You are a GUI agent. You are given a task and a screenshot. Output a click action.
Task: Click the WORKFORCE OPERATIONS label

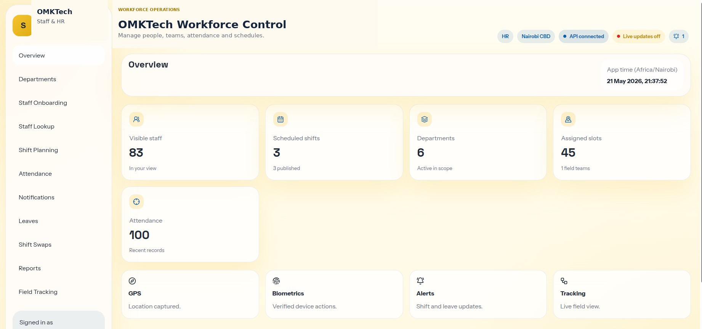tap(149, 10)
